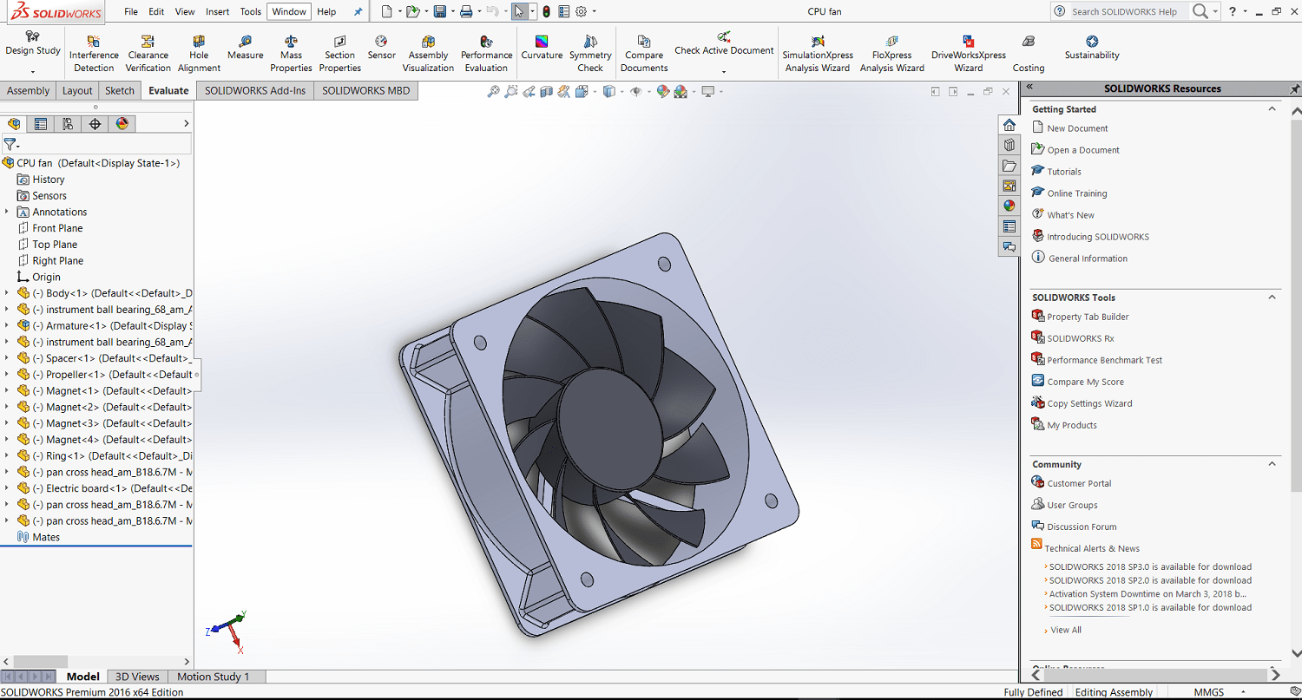
Task: Open the Design Study dropdown arrow
Action: 33,72
